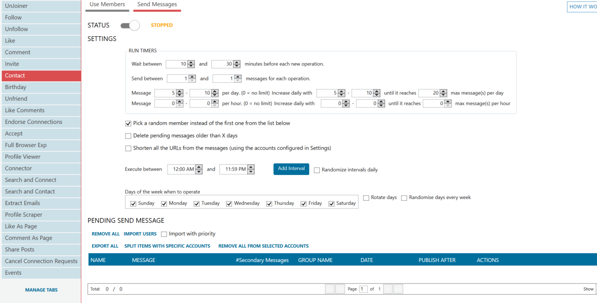The width and height of the screenshot is (597, 303).
Task: Click the 'Add Interval' button
Action: click(291, 169)
